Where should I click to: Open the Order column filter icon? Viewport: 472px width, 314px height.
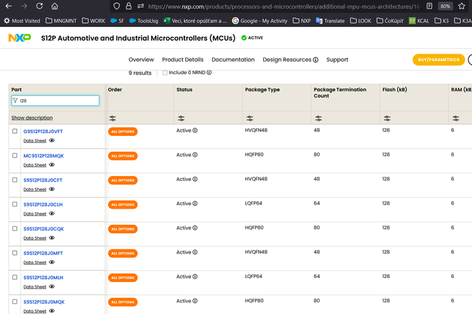113,118
